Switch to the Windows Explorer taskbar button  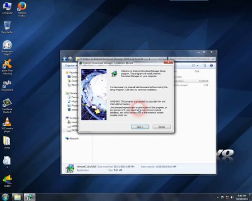tap(17, 197)
